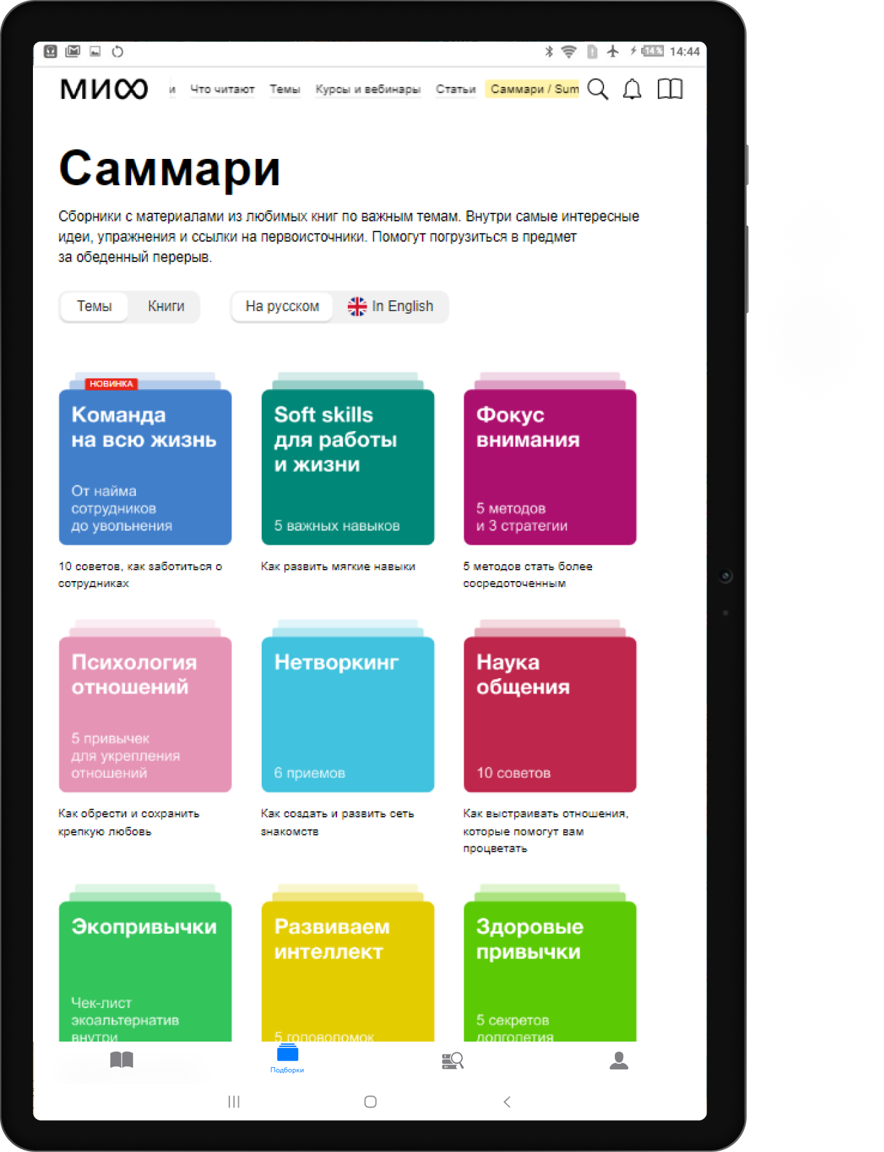Click the Саммари page heading
Image resolution: width=884 pixels, height=1152 pixels.
[170, 169]
